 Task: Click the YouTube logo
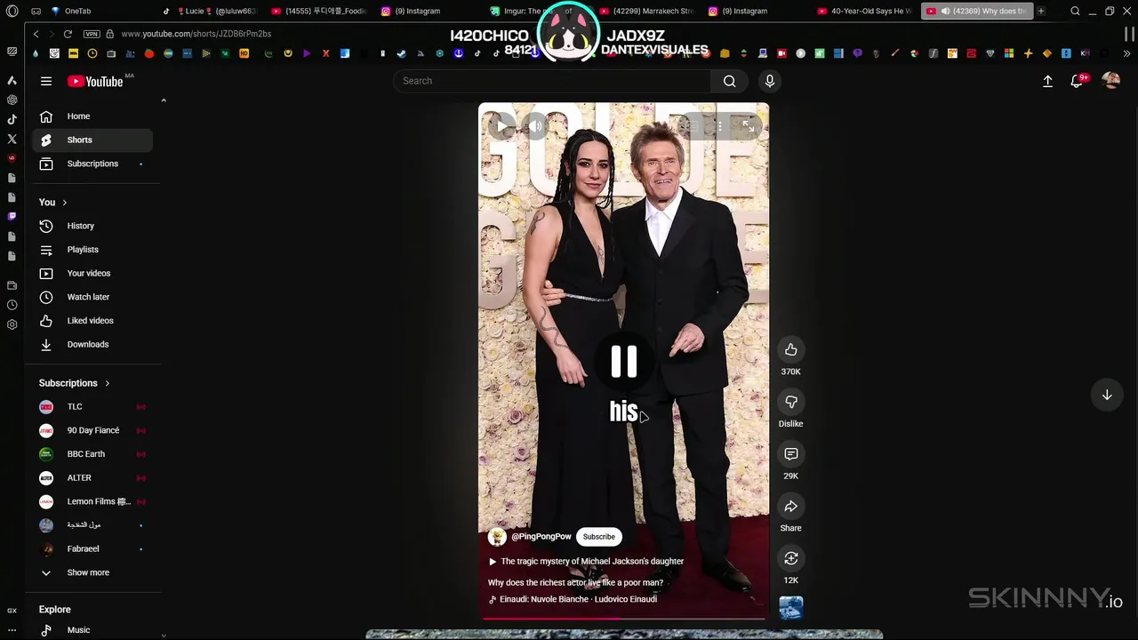click(x=95, y=81)
